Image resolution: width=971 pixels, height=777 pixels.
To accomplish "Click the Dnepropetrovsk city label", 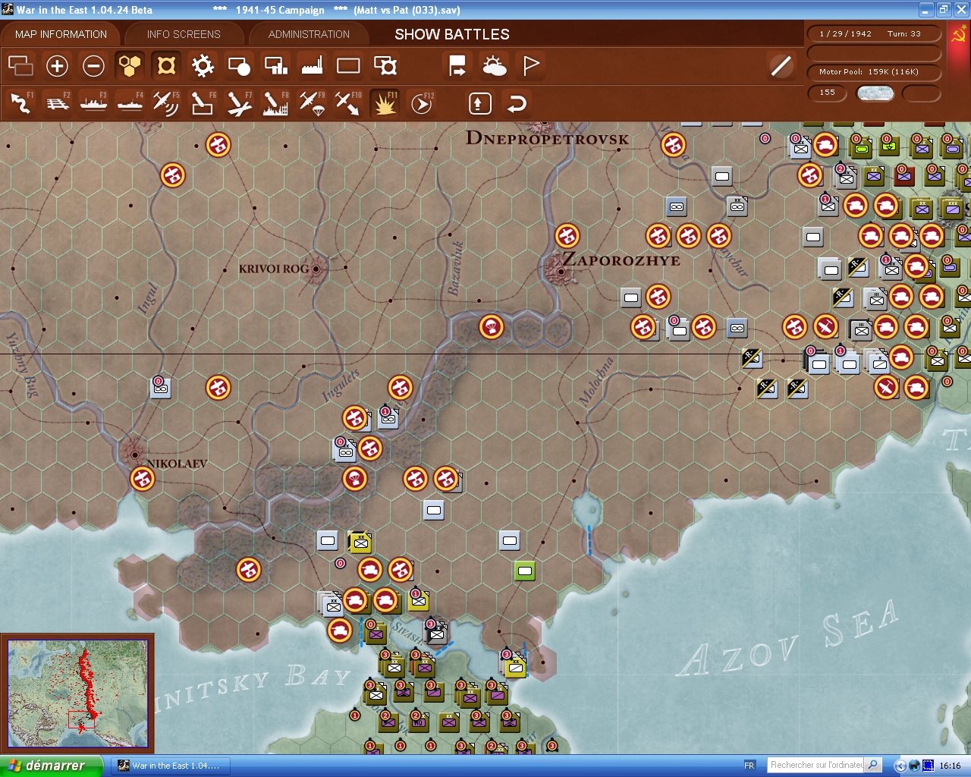I will [x=547, y=138].
